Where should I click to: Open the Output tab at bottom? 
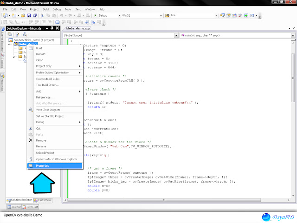pos(14,207)
